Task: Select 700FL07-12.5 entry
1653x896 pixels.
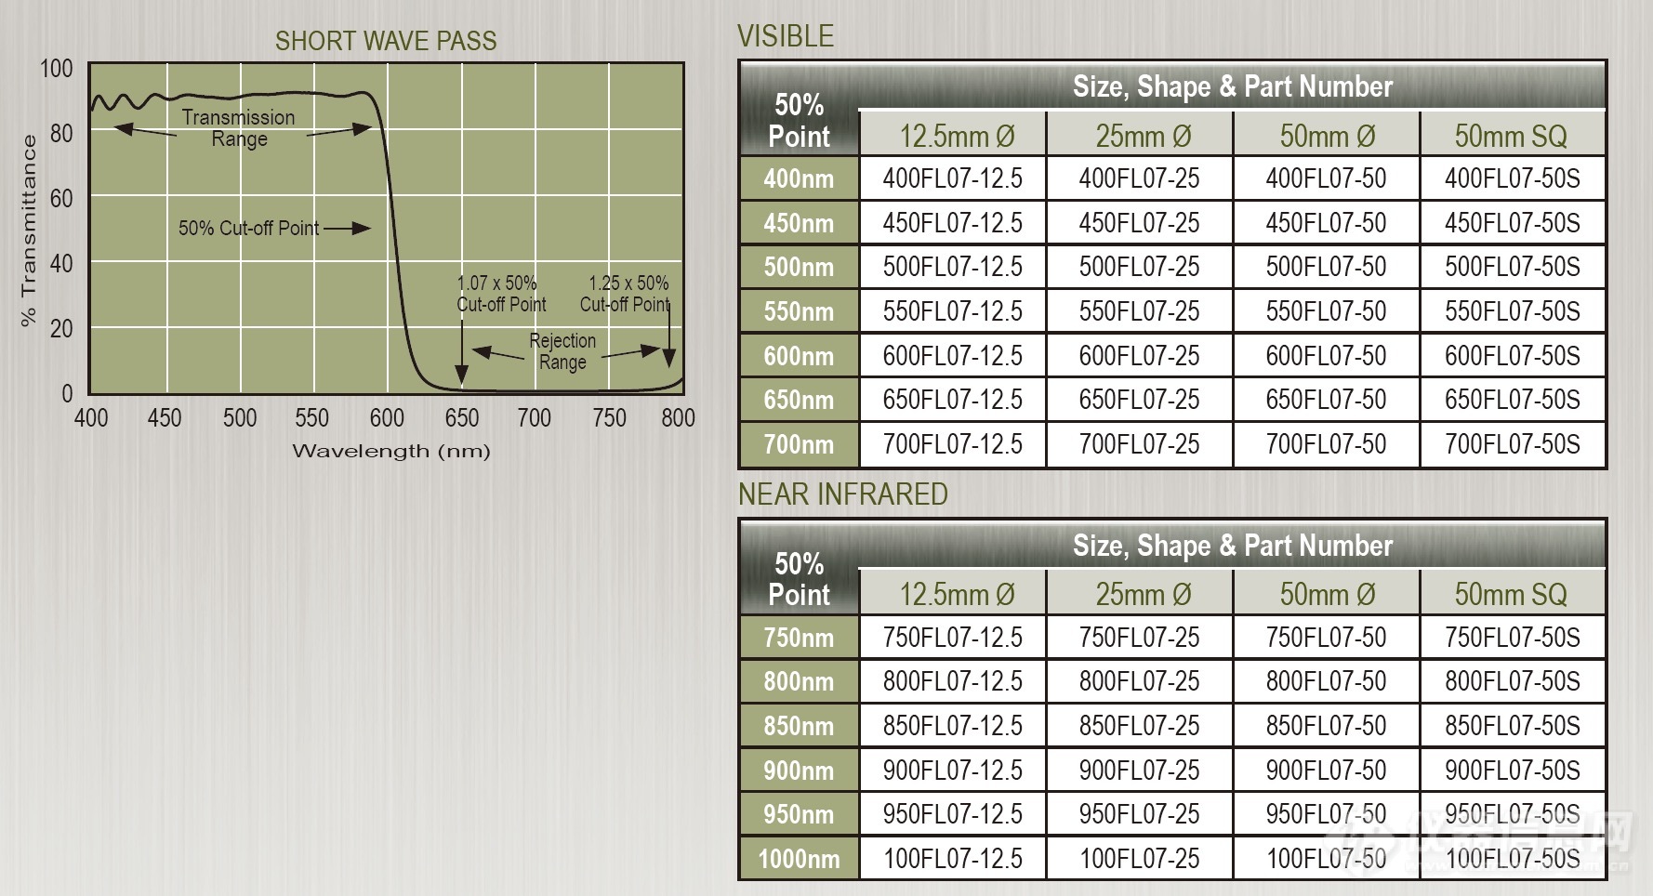Action: (x=952, y=444)
